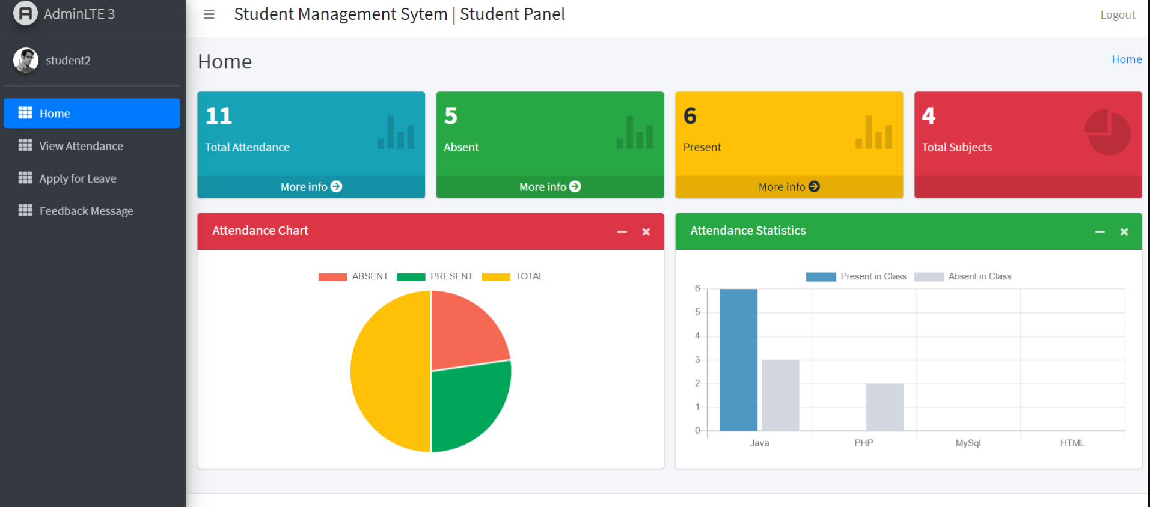The image size is (1150, 507).
Task: Toggle the PRESENT legend color swatch
Action: [411, 276]
